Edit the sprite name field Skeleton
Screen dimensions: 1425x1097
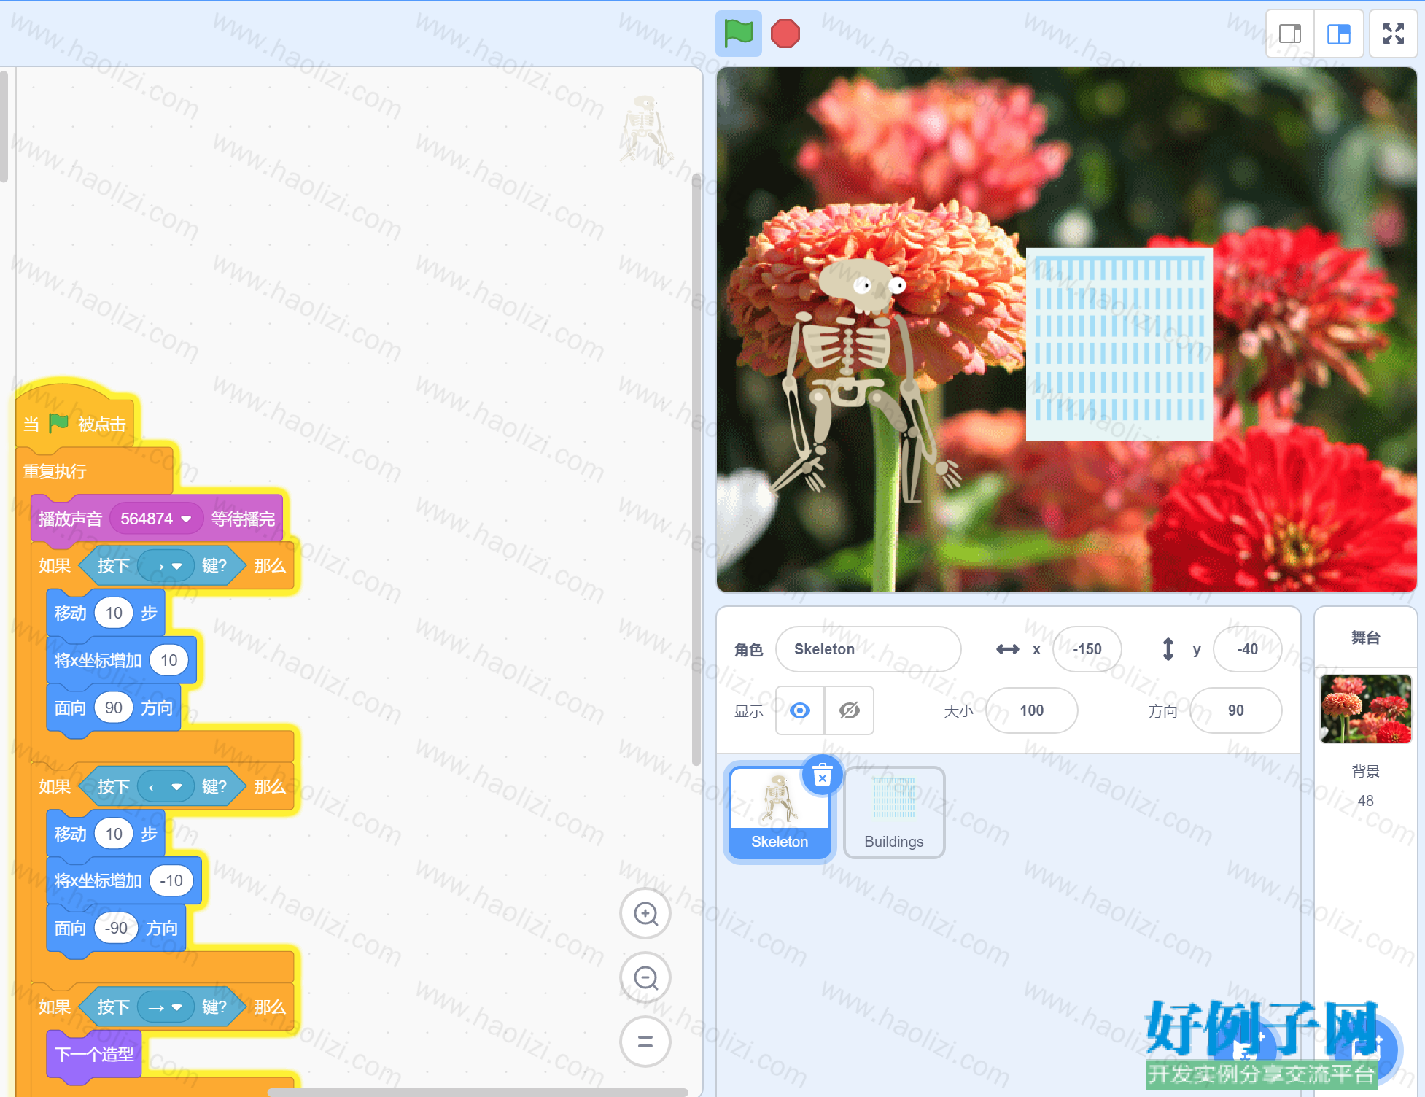[868, 649]
